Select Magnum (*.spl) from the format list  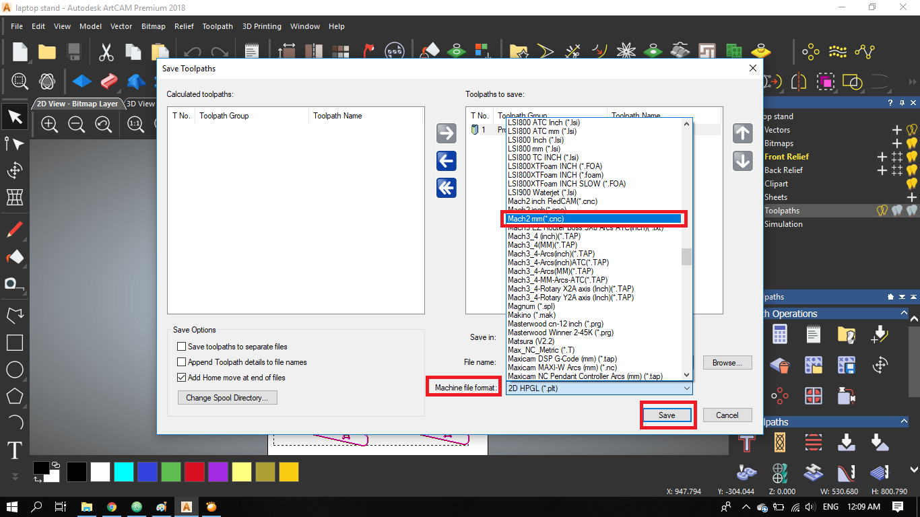point(593,306)
